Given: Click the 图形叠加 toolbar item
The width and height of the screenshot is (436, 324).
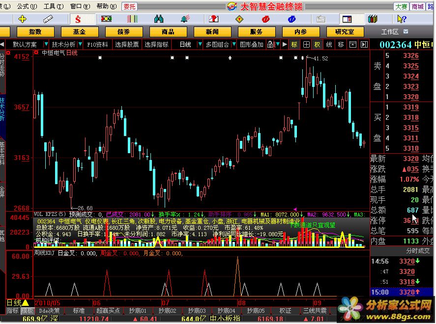Looking at the screenshot, I should (x=251, y=44).
